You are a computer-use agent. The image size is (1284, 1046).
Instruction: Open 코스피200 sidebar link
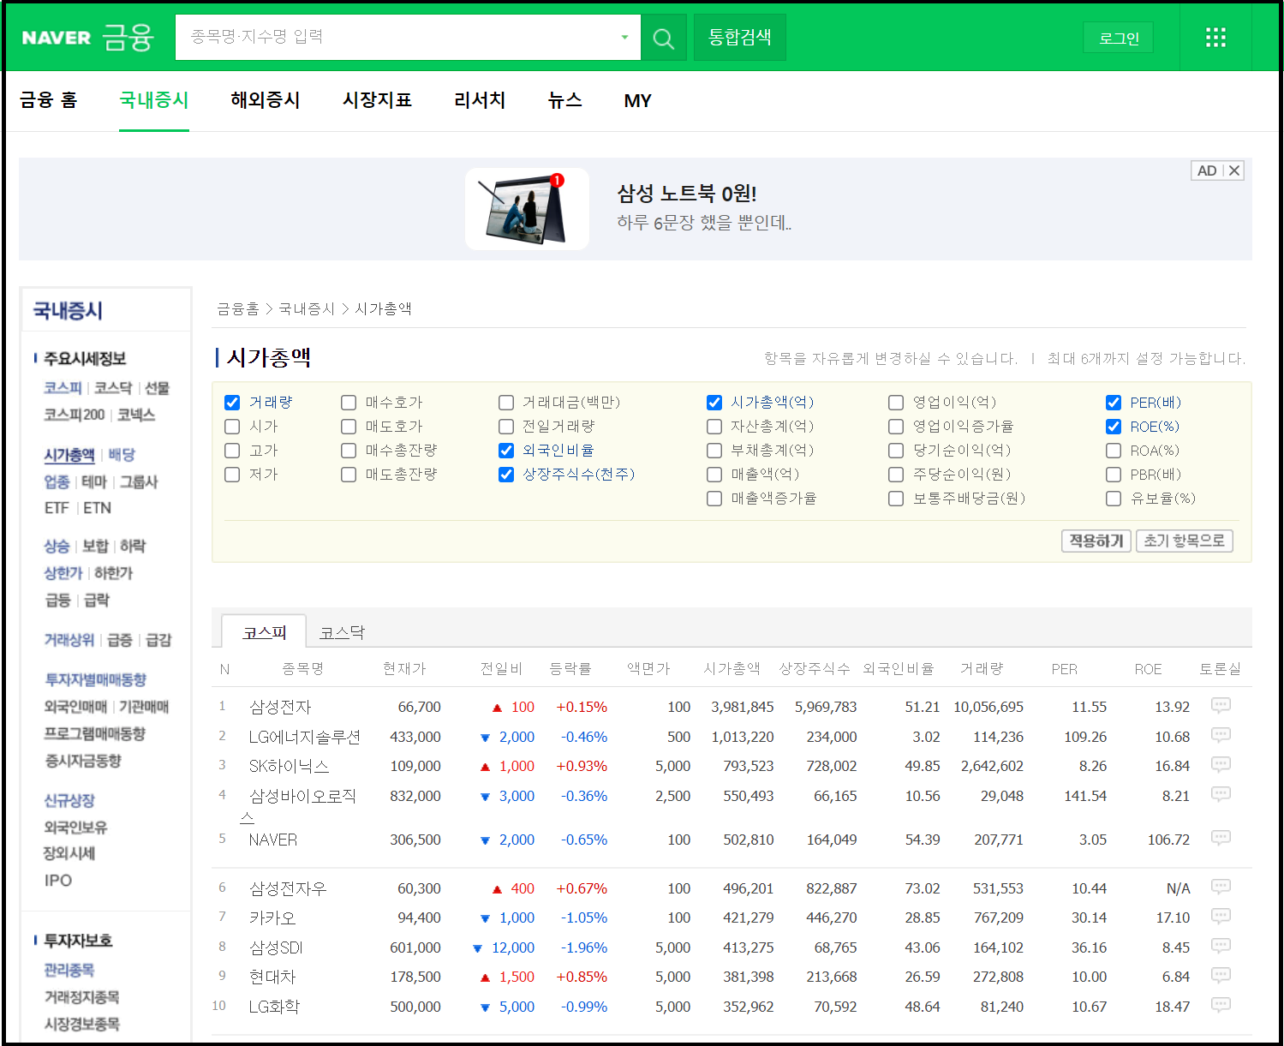point(75,415)
